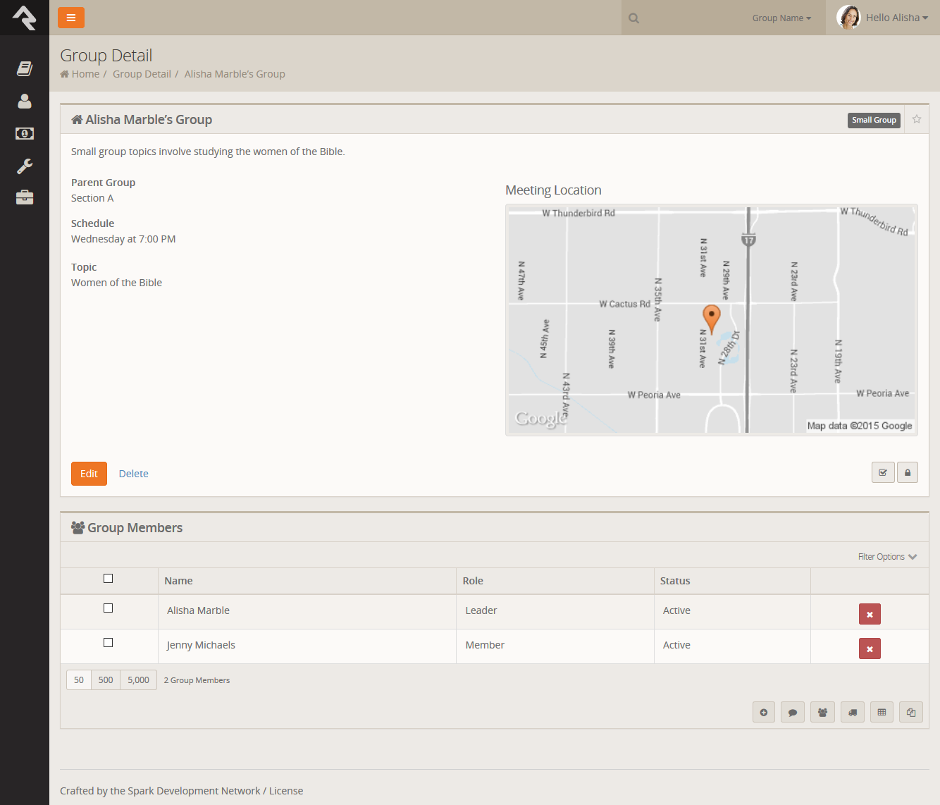Tick the checkbox for Jenny Michaels

(x=108, y=643)
